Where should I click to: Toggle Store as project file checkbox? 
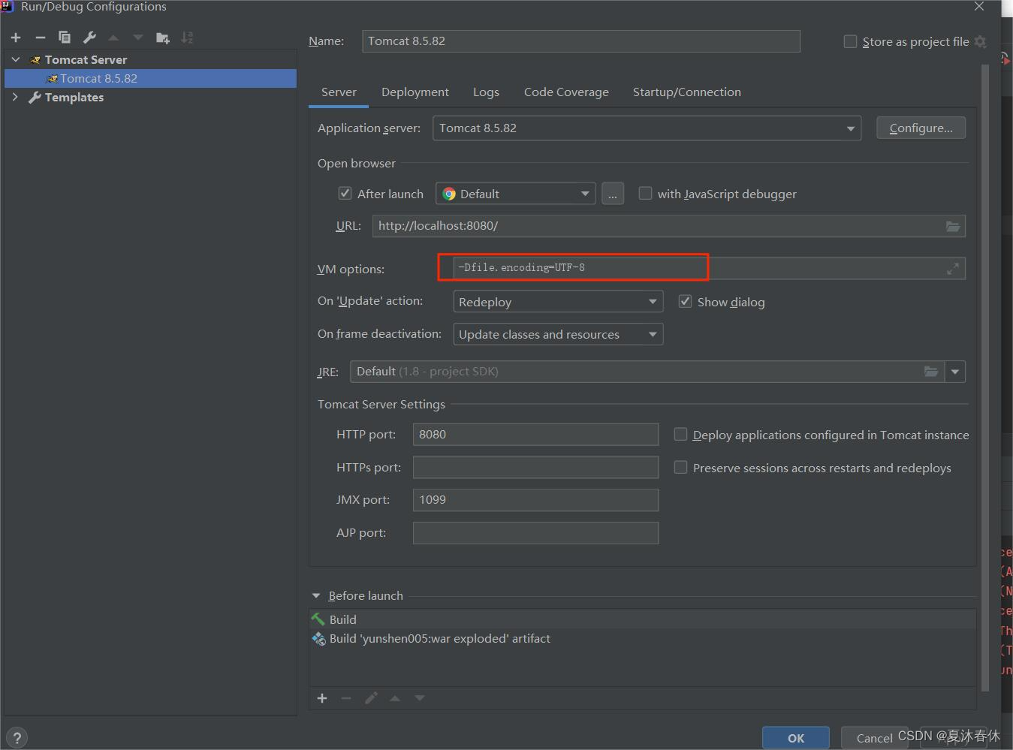(850, 41)
